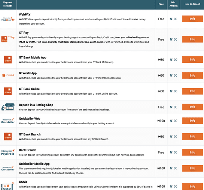
Task: Open Info for GT Bank Branch
Action: click(x=192, y=137)
